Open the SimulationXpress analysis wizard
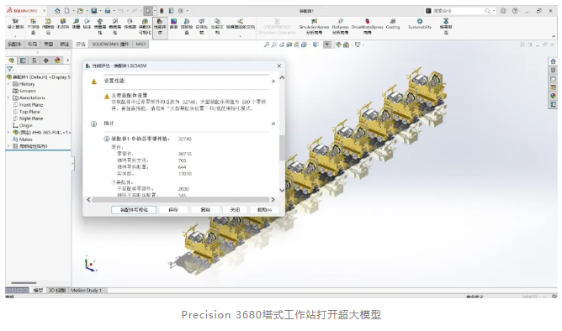The width and height of the screenshot is (562, 331). click(x=314, y=27)
